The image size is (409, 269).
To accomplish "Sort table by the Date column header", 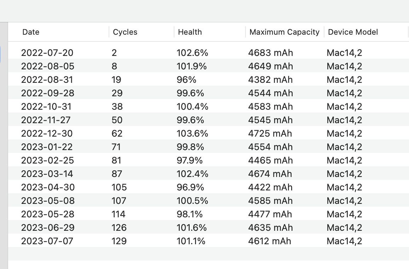I will pos(31,32).
